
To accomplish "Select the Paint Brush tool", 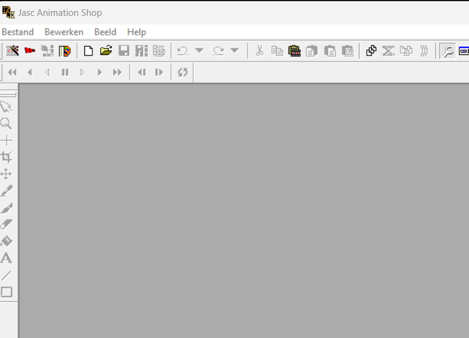I will (6, 208).
